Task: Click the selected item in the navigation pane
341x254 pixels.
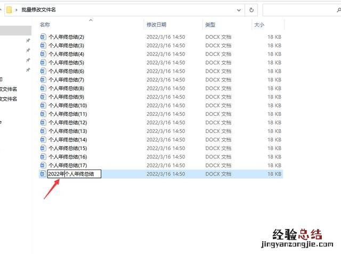Action: coord(15,30)
